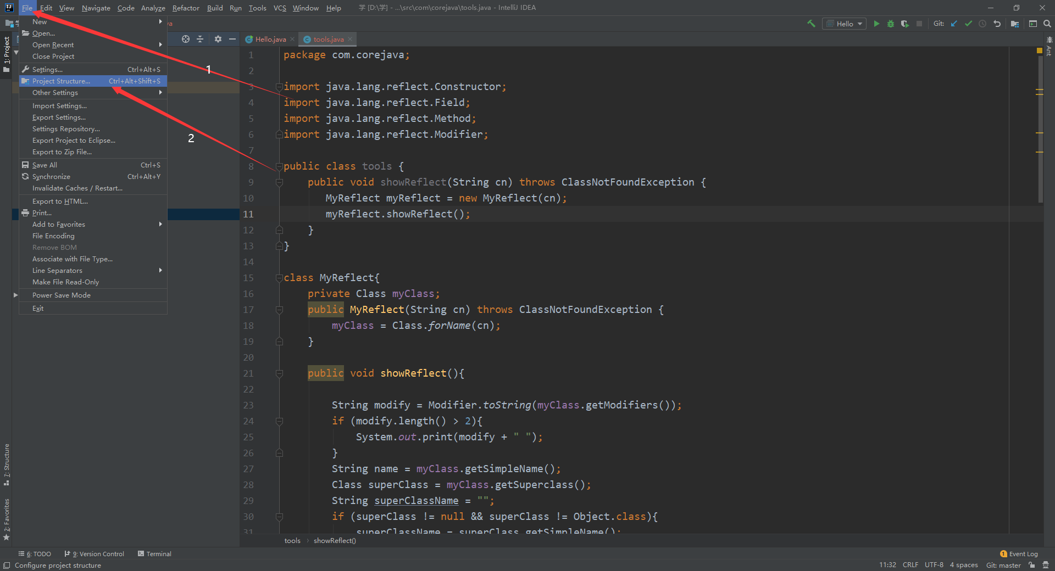Select Invalidate Caches / Restart in File menu

(x=77, y=188)
